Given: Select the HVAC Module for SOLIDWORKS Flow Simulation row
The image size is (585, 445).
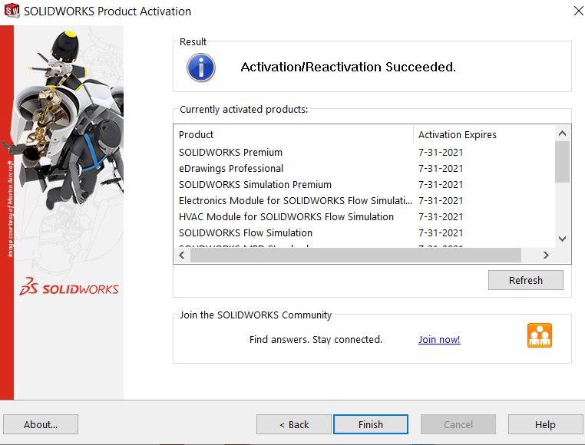Looking at the screenshot, I should pyautogui.click(x=365, y=216).
